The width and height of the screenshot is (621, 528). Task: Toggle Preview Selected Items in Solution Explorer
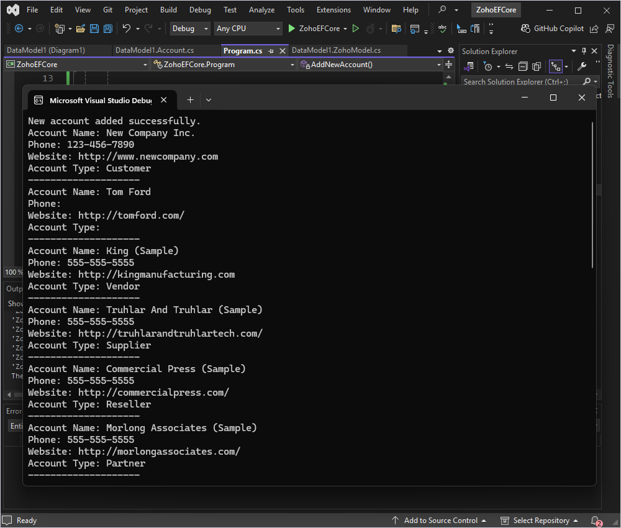[x=537, y=66]
